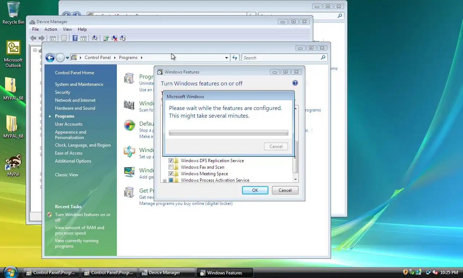463x278 pixels.
Task: Open User Accounts link in sidebar
Action: 69,124
